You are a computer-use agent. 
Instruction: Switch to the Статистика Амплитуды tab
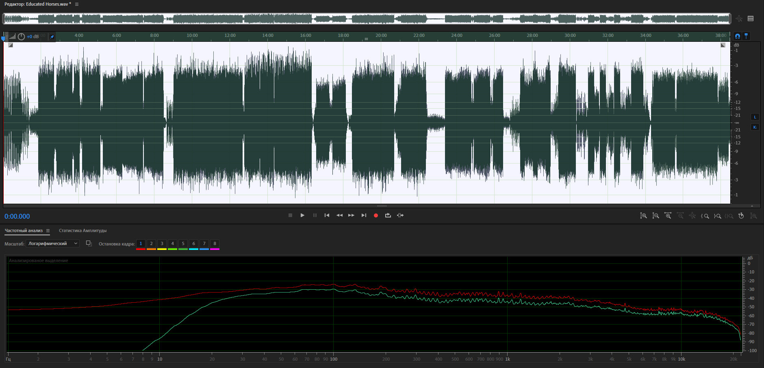[82, 230]
